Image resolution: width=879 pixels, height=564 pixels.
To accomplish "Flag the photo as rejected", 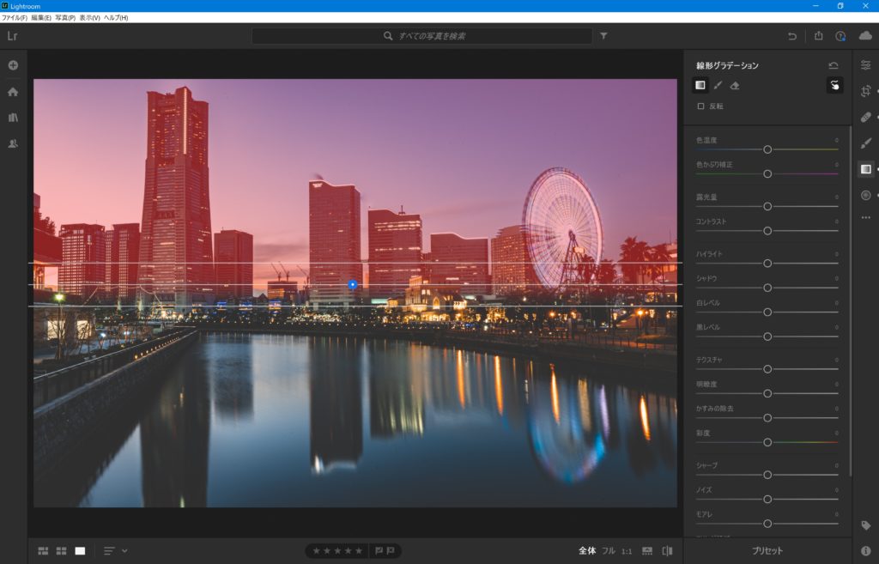I will click(x=391, y=551).
